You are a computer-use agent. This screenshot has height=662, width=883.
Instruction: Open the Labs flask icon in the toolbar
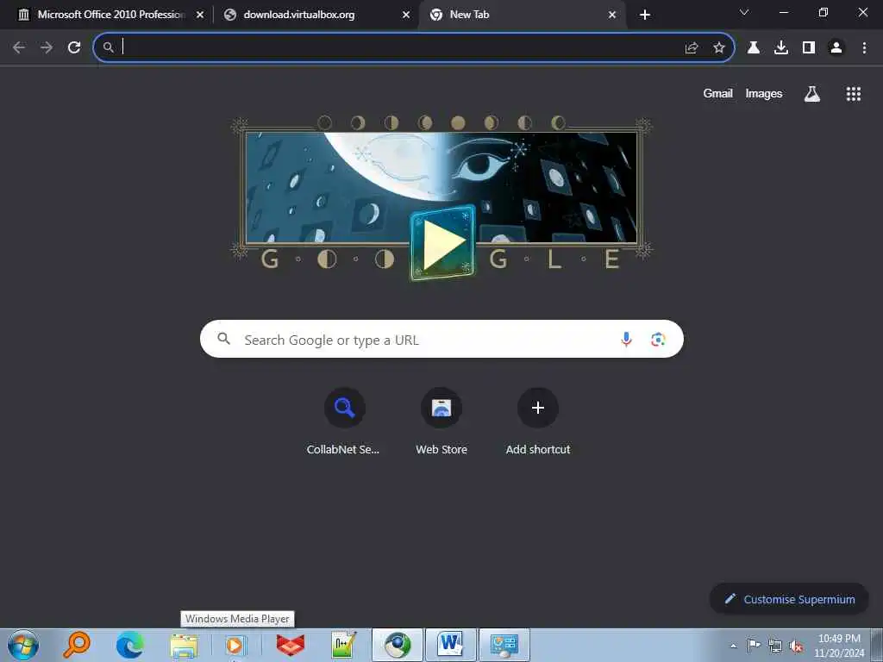point(753,47)
